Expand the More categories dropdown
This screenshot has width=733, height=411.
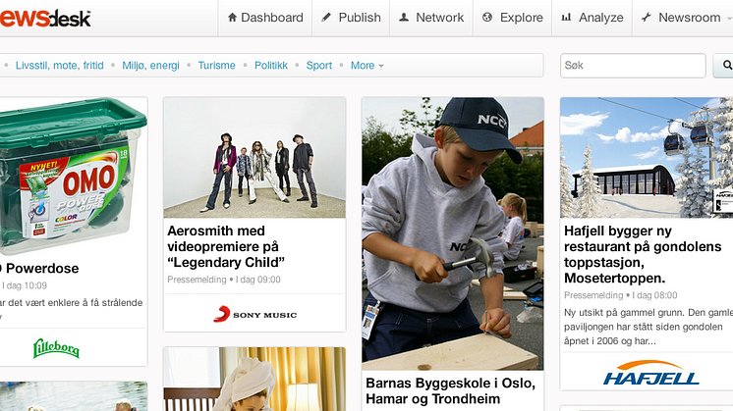[366, 66]
